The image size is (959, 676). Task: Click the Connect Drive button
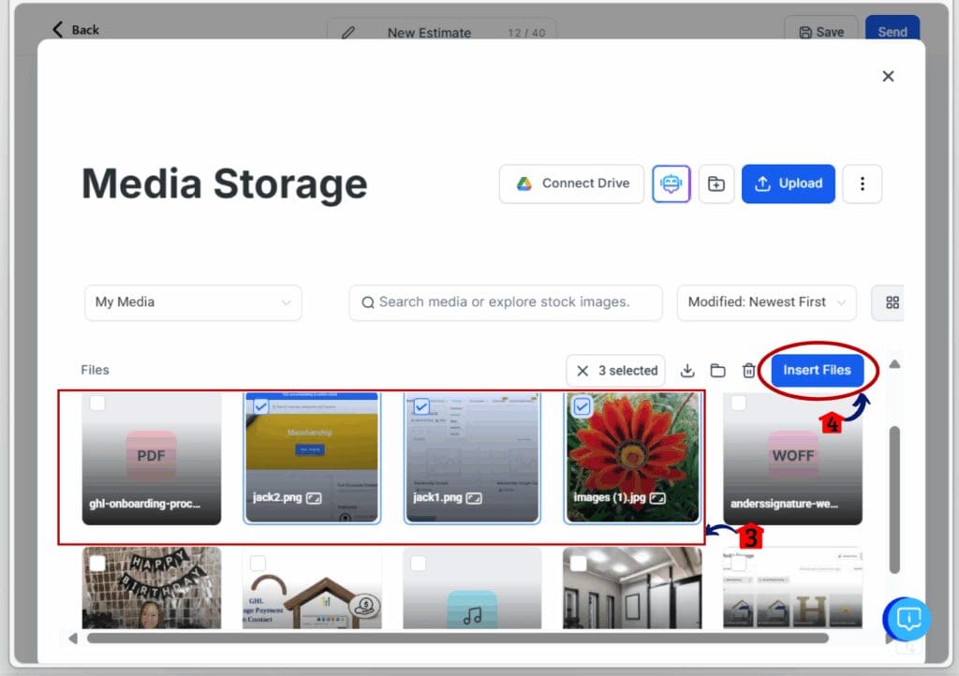(x=571, y=184)
